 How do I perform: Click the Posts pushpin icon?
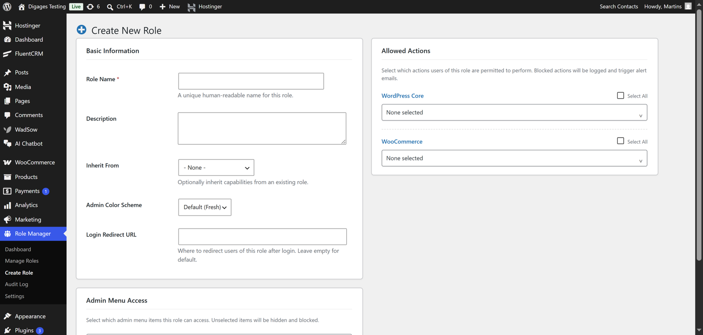(x=7, y=73)
